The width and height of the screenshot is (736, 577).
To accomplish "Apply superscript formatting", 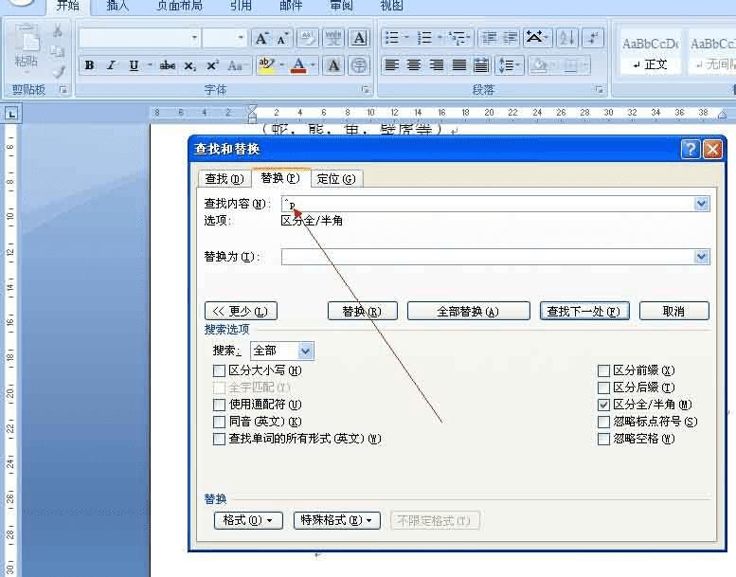I will pos(212,65).
